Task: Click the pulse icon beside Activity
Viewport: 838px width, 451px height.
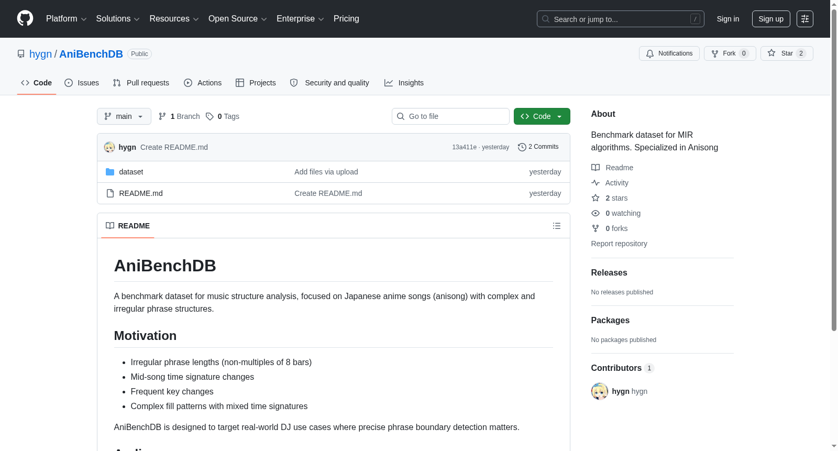Action: tap(596, 183)
